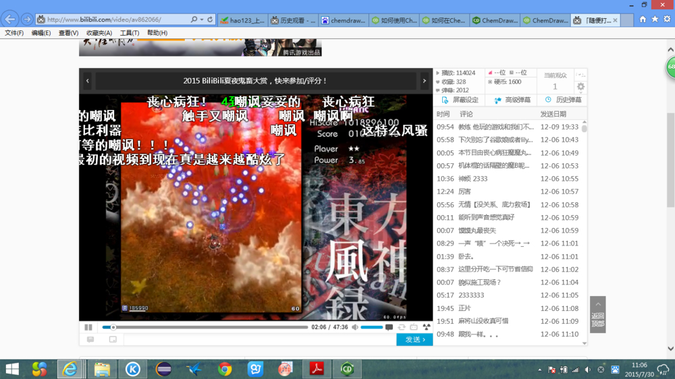Image resolution: width=675 pixels, height=379 pixels.
Task: Open Eclipse icon in taskbar
Action: tap(163, 369)
